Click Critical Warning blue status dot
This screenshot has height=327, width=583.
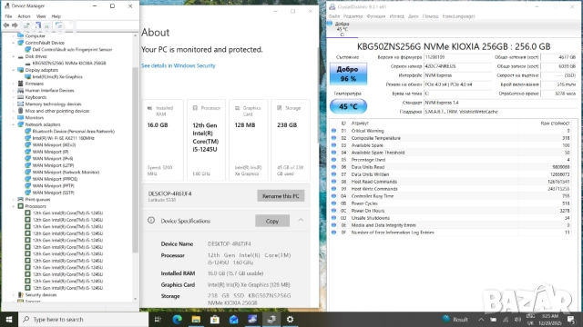[x=333, y=131]
